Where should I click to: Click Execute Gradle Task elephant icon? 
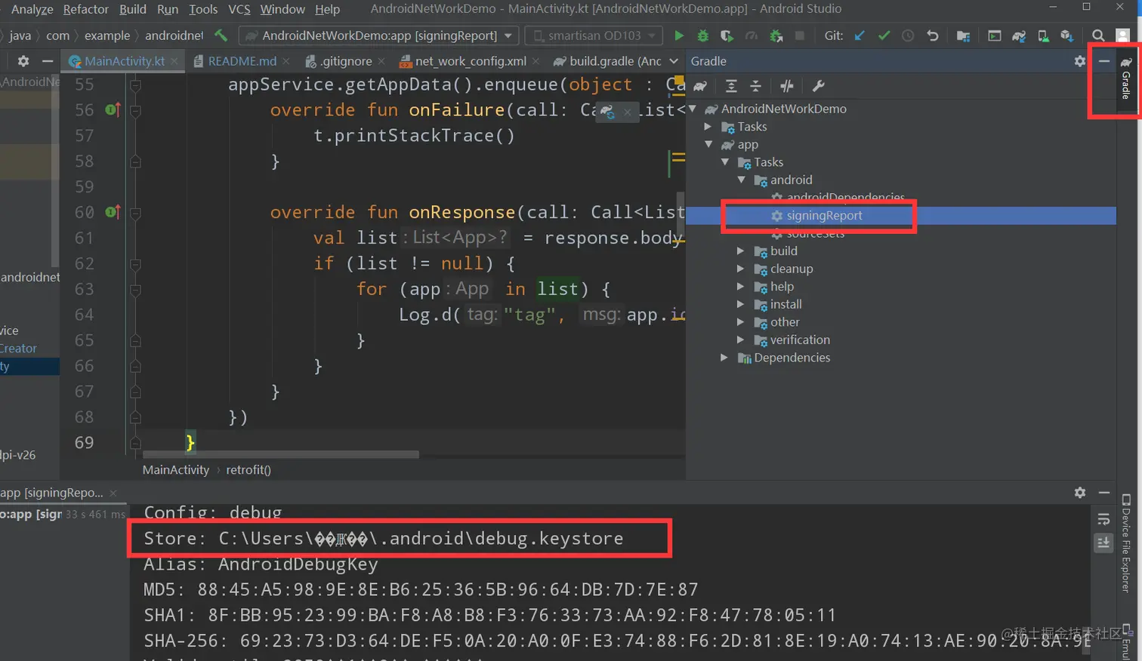click(700, 86)
